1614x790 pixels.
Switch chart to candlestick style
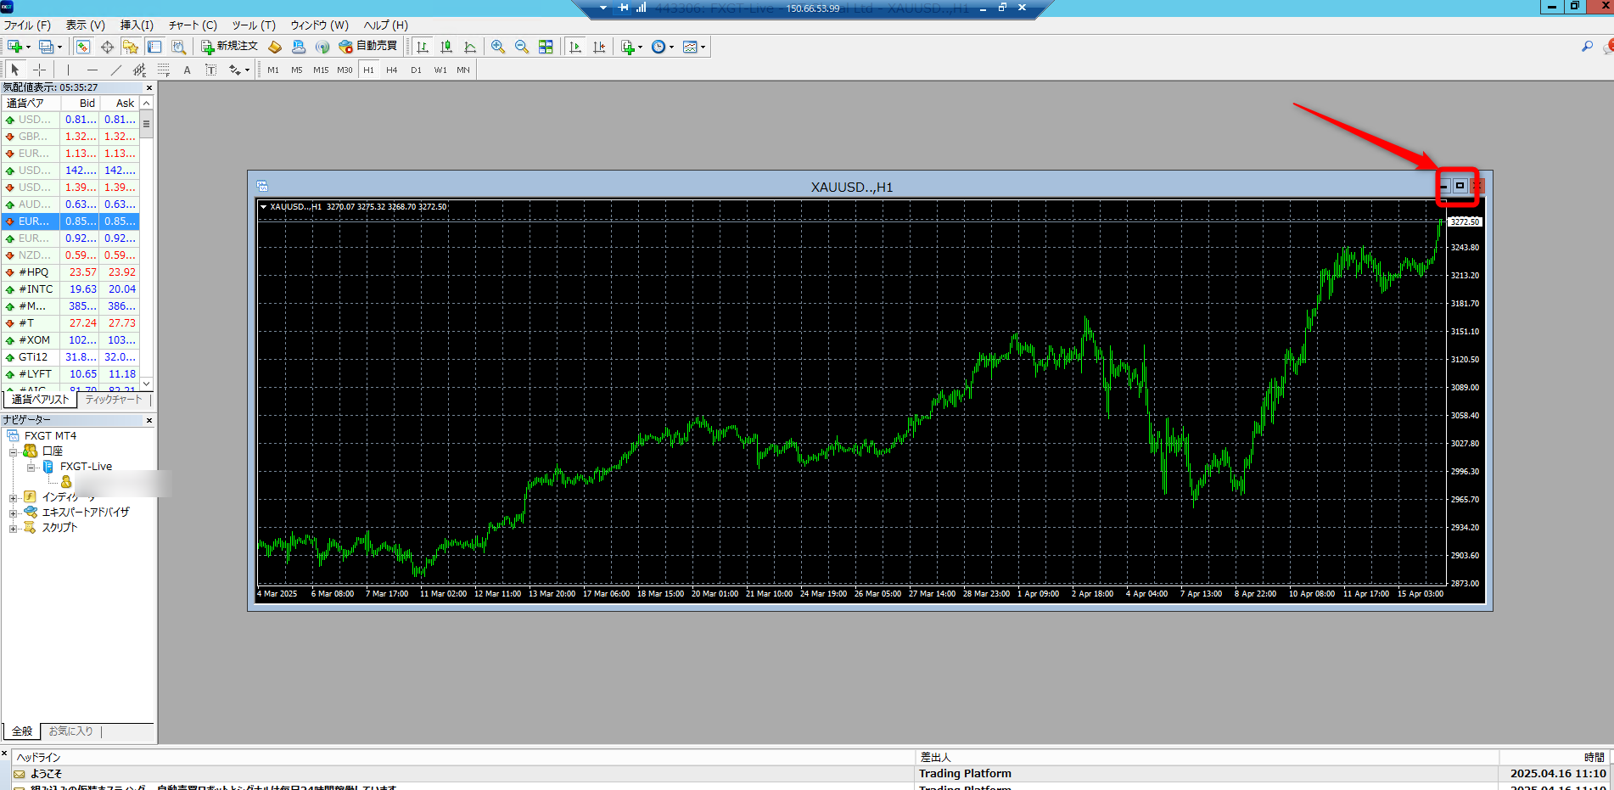(x=446, y=47)
